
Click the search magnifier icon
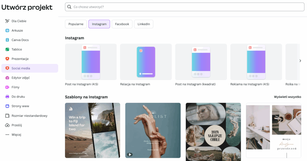69,7
